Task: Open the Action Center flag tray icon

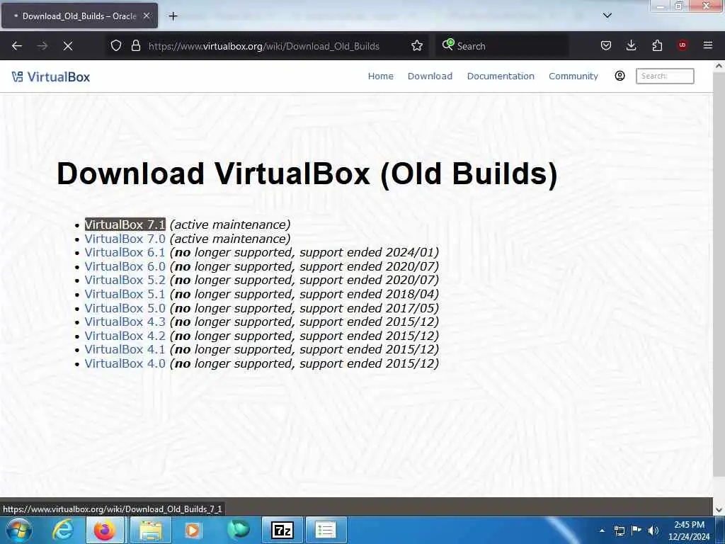Action: coord(636,531)
